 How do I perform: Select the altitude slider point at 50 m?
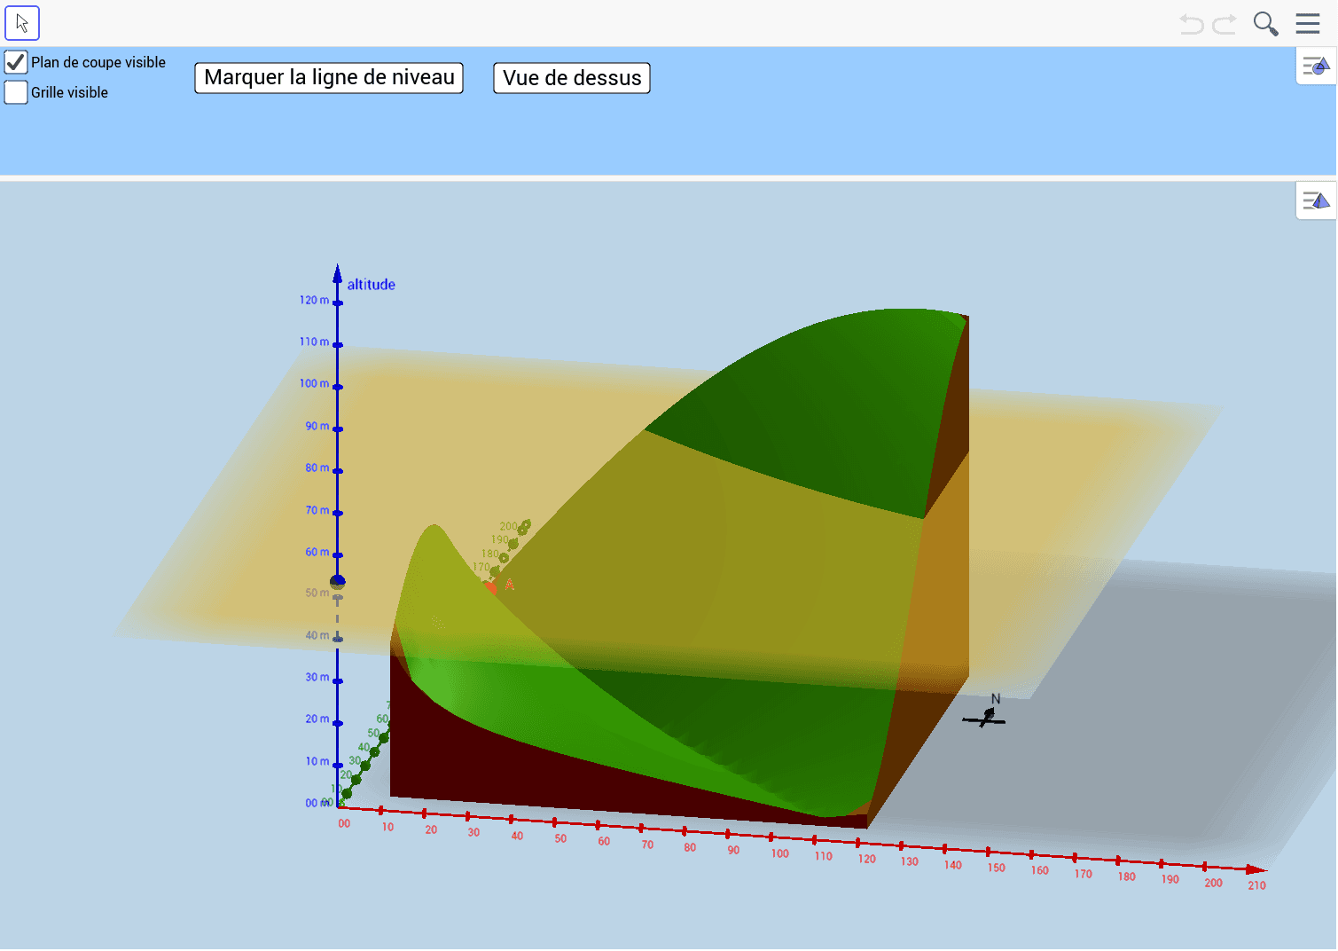pyautogui.click(x=338, y=582)
